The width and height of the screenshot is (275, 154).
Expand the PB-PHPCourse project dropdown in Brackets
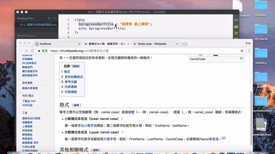tap(27, 36)
